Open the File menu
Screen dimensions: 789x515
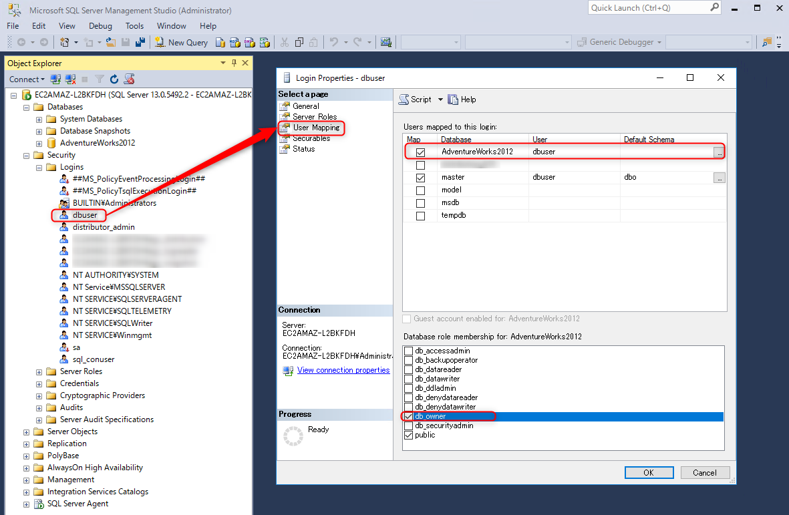pos(13,25)
